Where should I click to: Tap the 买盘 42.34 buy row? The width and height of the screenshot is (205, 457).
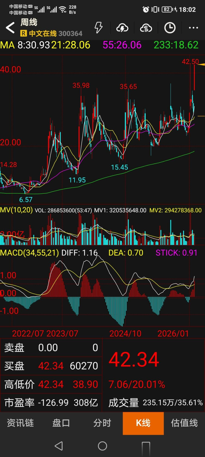(51, 366)
